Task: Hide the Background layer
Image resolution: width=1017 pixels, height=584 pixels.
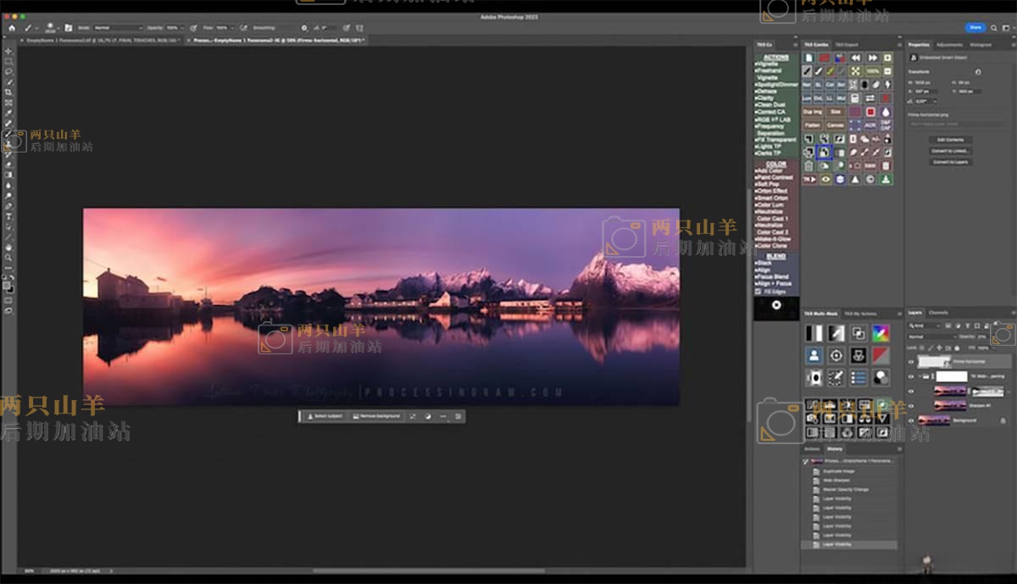Action: tap(912, 420)
